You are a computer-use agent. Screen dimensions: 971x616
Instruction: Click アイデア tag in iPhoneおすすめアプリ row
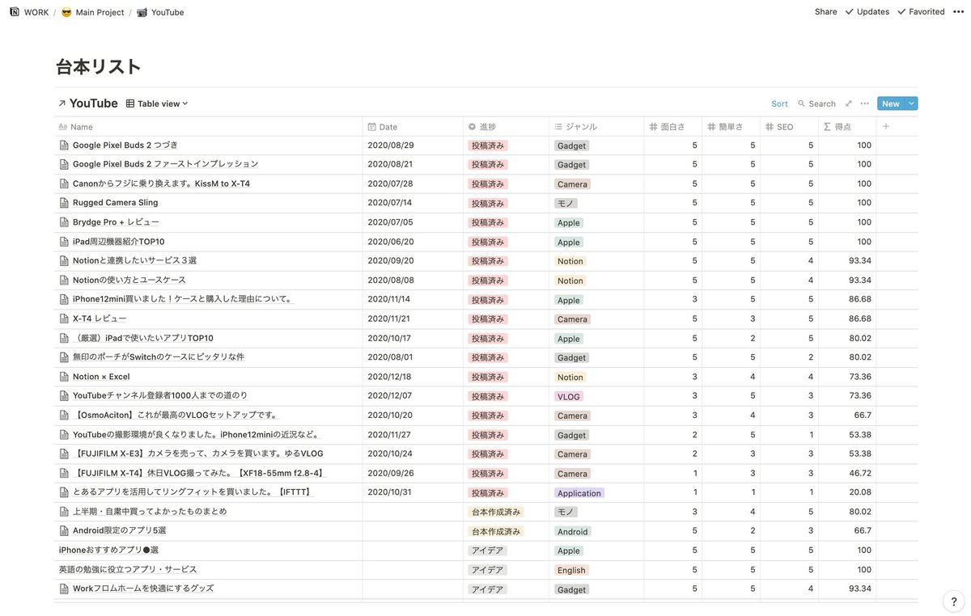tap(488, 551)
